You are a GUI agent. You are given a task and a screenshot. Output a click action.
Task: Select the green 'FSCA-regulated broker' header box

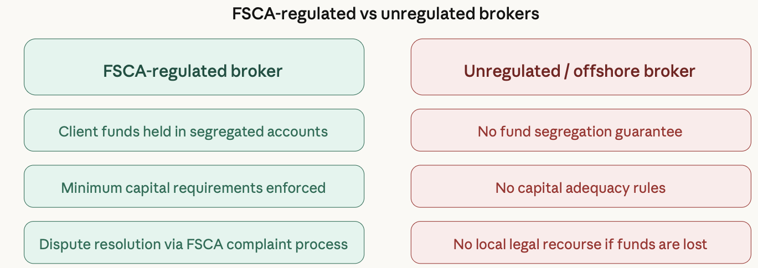click(194, 67)
